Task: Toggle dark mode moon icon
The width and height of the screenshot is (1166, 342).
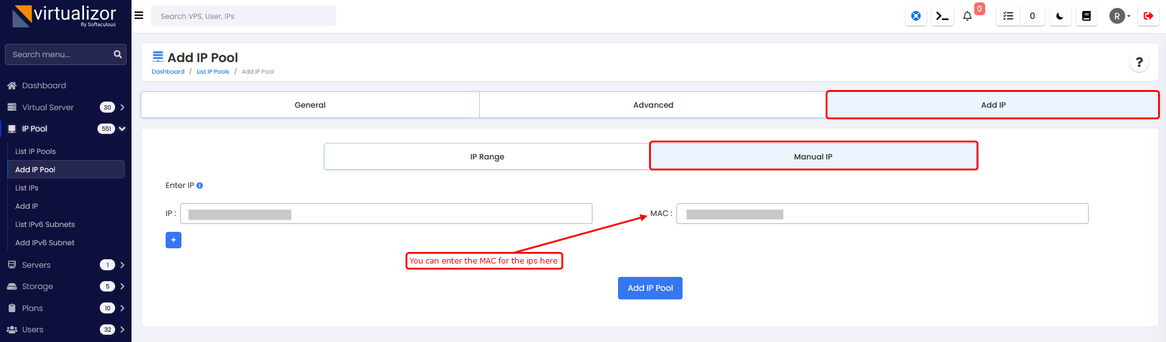Action: 1059,16
